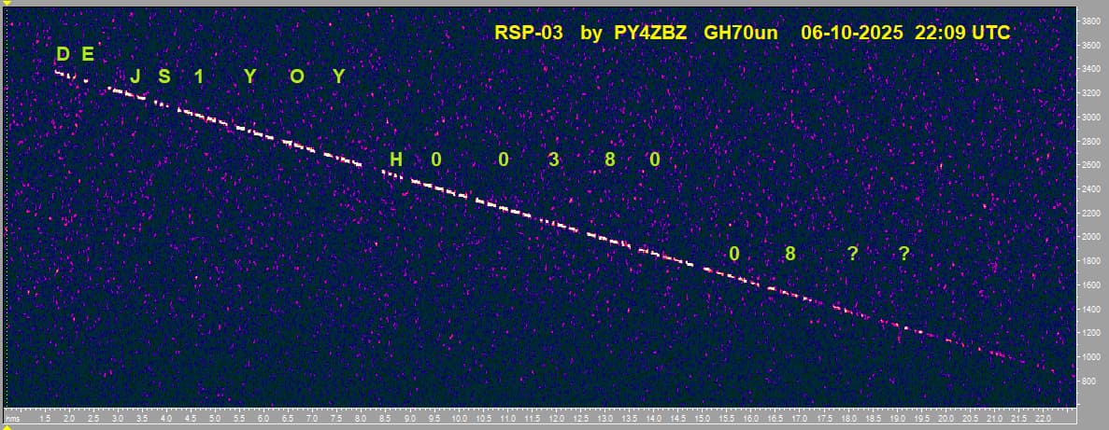
Task: Click the decoded letter J annotation
Action: (x=135, y=76)
